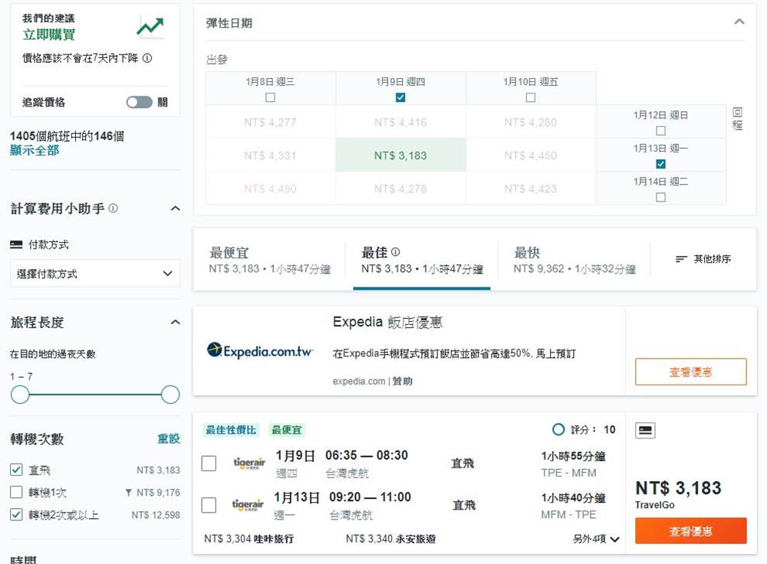Click the orange 查看優惠 button for TravelGo
The width and height of the screenshot is (767, 564).
click(691, 531)
